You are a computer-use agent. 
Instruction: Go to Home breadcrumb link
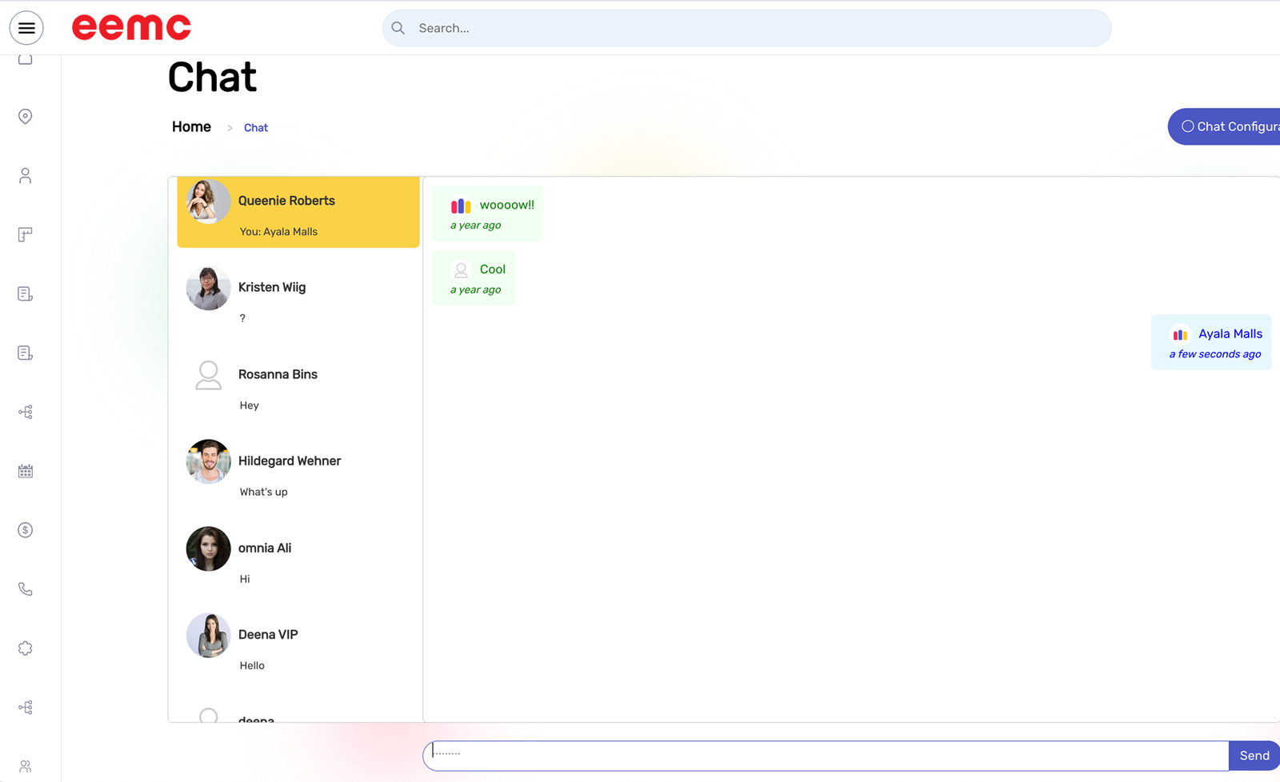click(x=191, y=127)
